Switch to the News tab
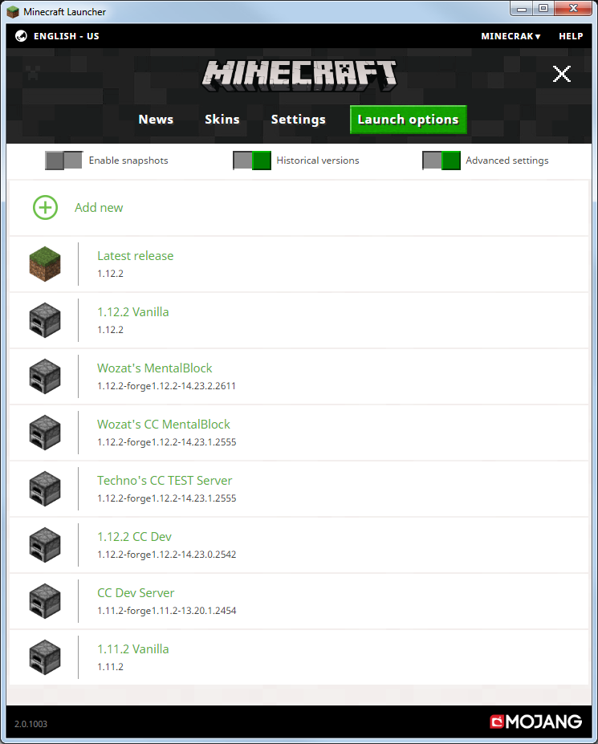This screenshot has width=598, height=744. (x=156, y=119)
